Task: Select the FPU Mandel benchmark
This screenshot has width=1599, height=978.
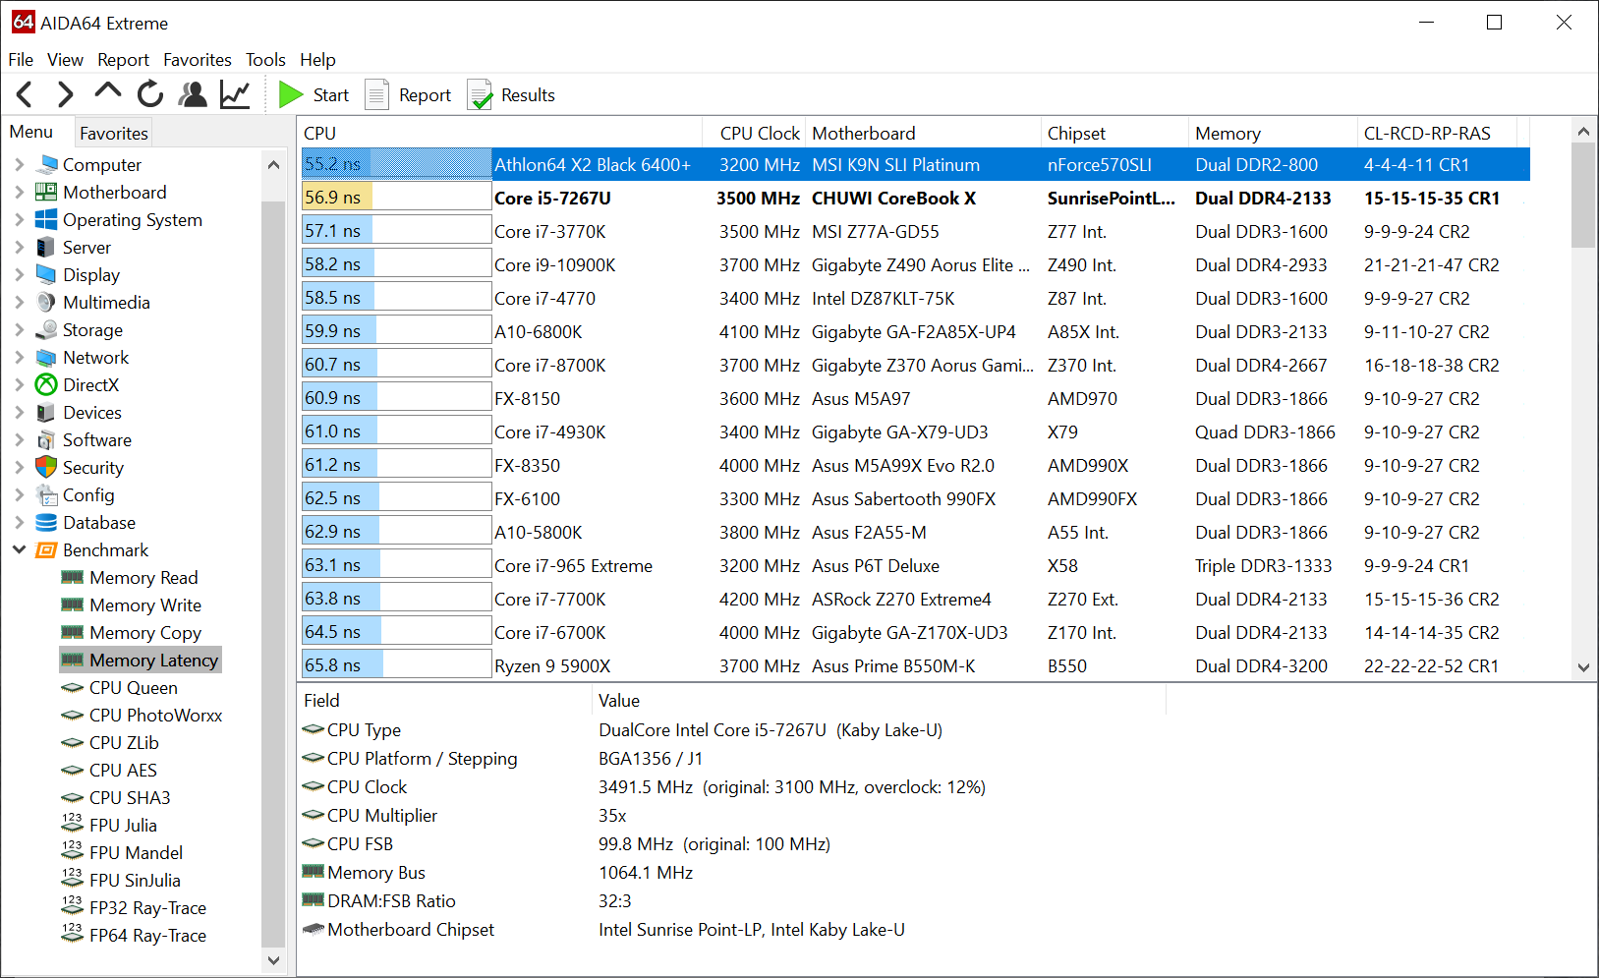Action: click(136, 852)
